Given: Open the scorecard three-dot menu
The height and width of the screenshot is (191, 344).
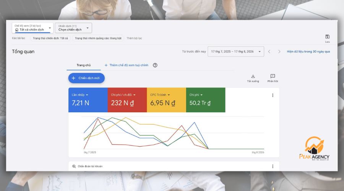Looking at the screenshot, I should pos(273,95).
